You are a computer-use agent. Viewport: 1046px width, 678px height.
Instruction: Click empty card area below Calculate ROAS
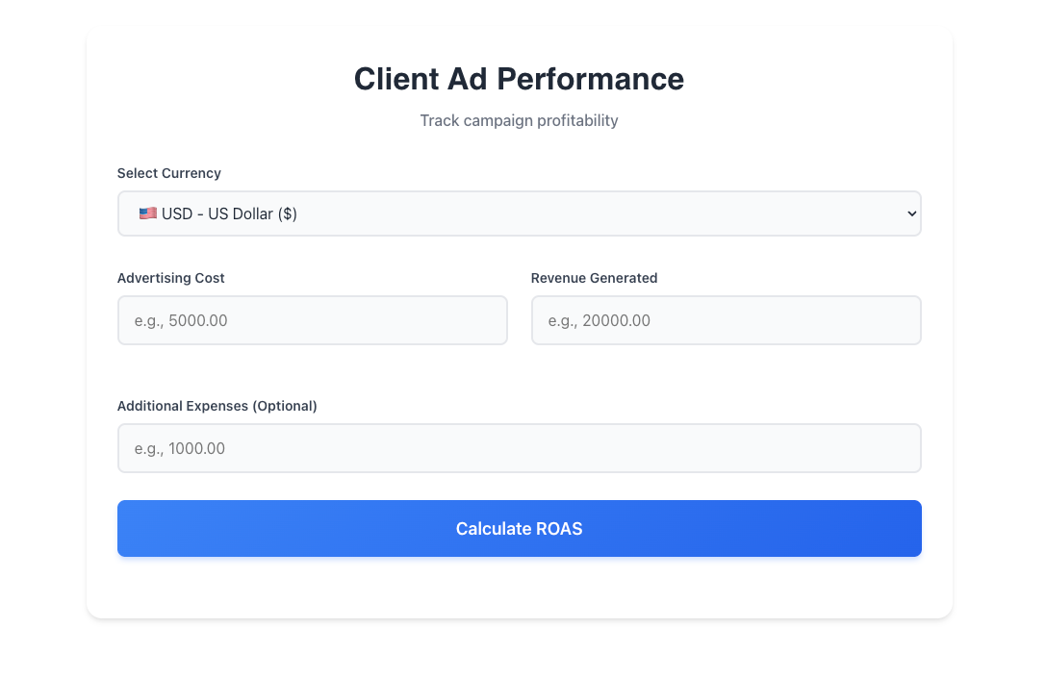[519, 588]
